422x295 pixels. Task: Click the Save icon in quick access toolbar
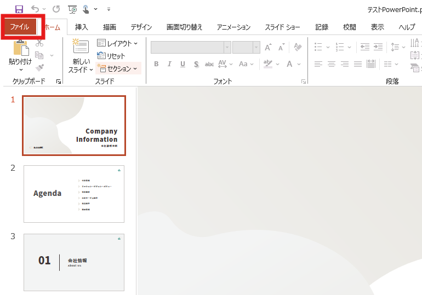19,9
